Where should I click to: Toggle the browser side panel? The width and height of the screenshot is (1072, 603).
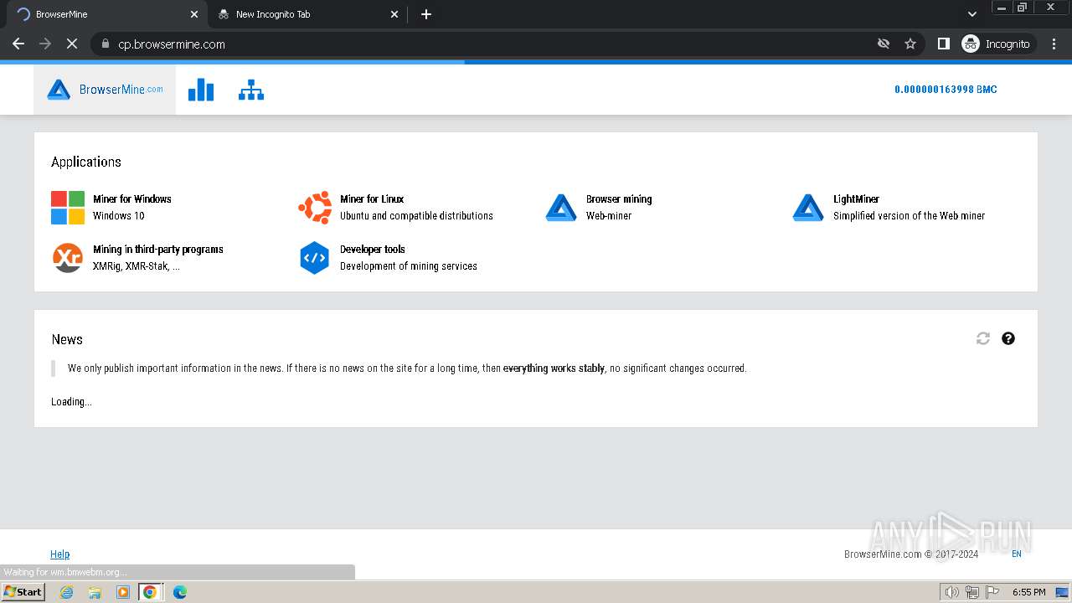(x=944, y=44)
